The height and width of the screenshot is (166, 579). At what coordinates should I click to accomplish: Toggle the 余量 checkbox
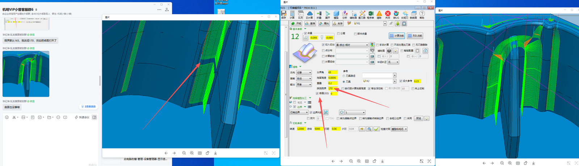pyautogui.click(x=305, y=33)
